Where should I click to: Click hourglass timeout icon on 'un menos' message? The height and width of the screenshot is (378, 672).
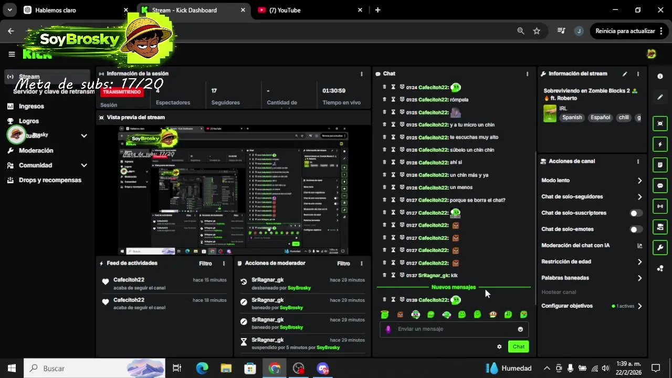pyautogui.click(x=393, y=187)
